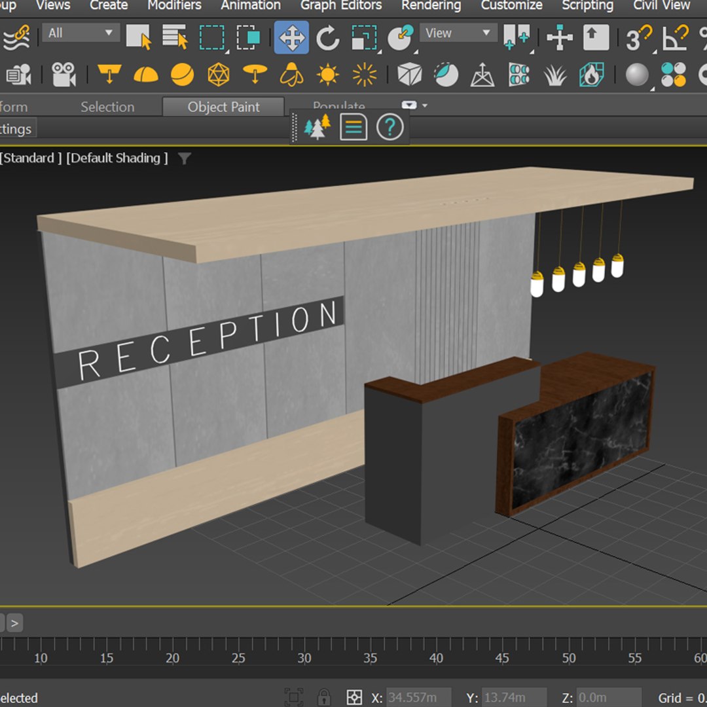Toggle Isolate Selection in status bar
This screenshot has height=707, width=707.
coord(294,698)
